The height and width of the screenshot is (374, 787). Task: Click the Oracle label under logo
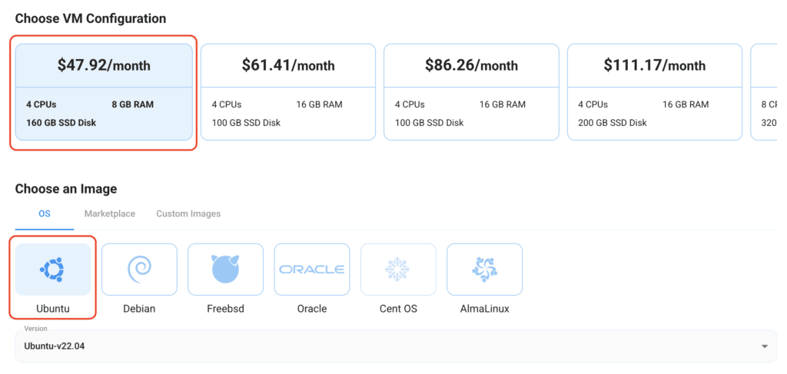(x=312, y=309)
